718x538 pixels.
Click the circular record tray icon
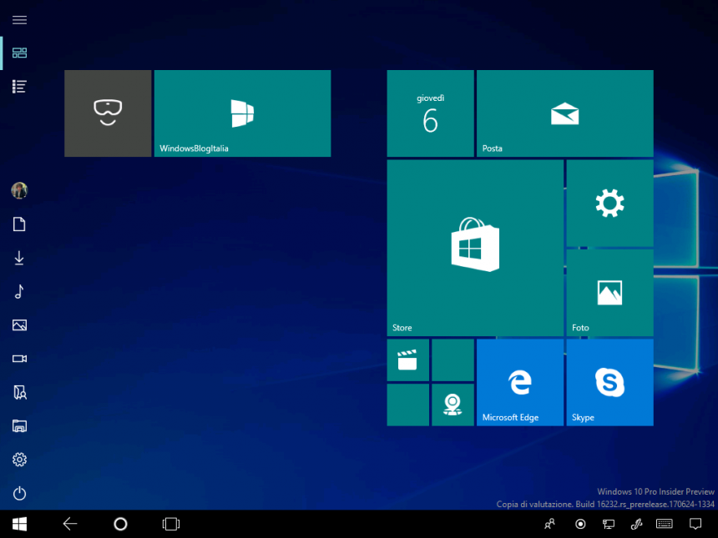(580, 524)
